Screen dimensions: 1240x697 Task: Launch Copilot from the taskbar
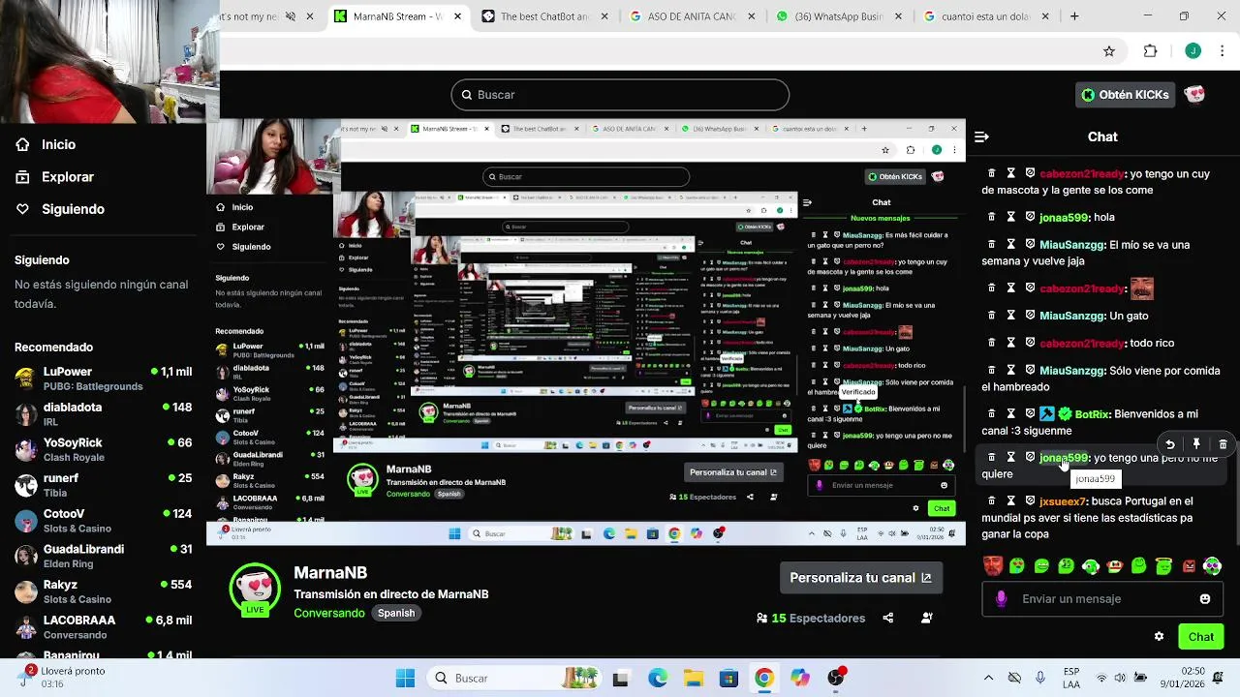pos(800,678)
